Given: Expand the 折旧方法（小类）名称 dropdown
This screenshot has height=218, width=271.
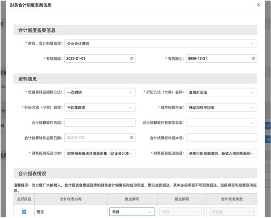Looking at the screenshot, I should [x=100, y=108].
